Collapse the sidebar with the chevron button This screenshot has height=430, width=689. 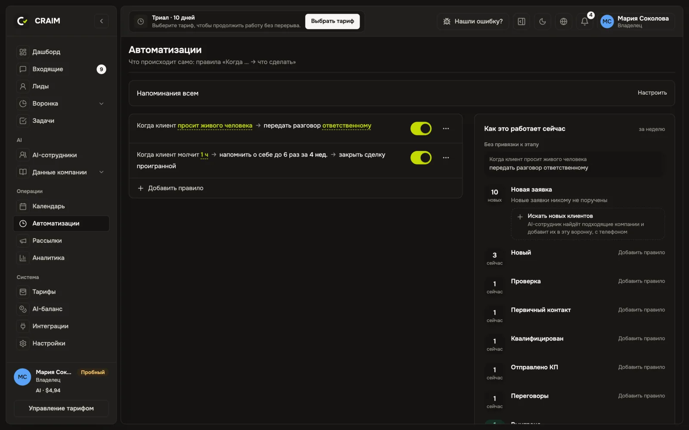[101, 21]
